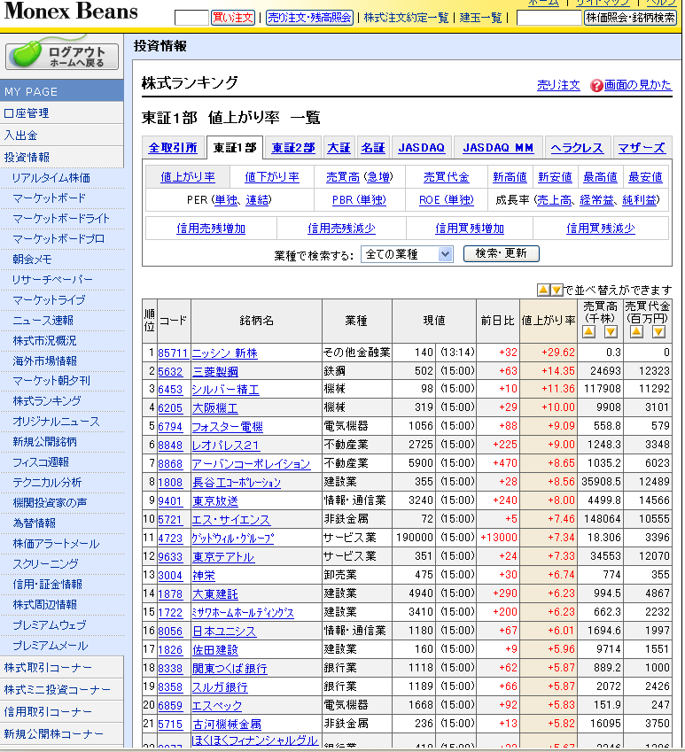Open the 株式注文約定一覧 link in top bar

click(406, 18)
